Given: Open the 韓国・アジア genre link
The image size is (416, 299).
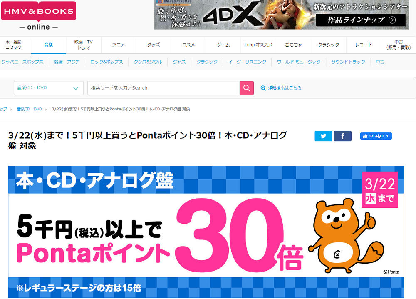Looking at the screenshot, I should pos(67,62).
